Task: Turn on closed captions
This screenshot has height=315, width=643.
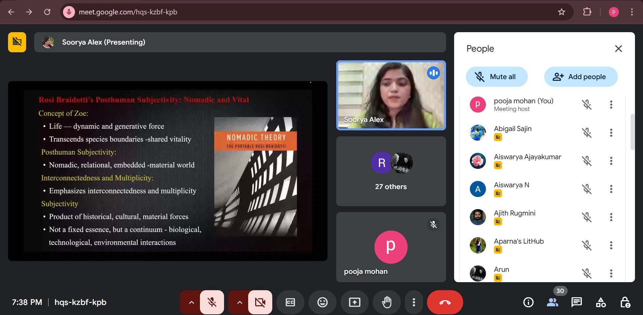Action: [x=290, y=302]
